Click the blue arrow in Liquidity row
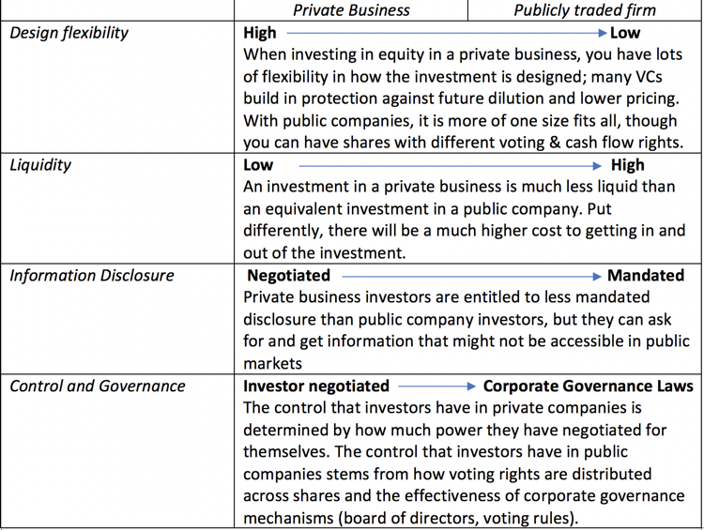 [x=450, y=166]
